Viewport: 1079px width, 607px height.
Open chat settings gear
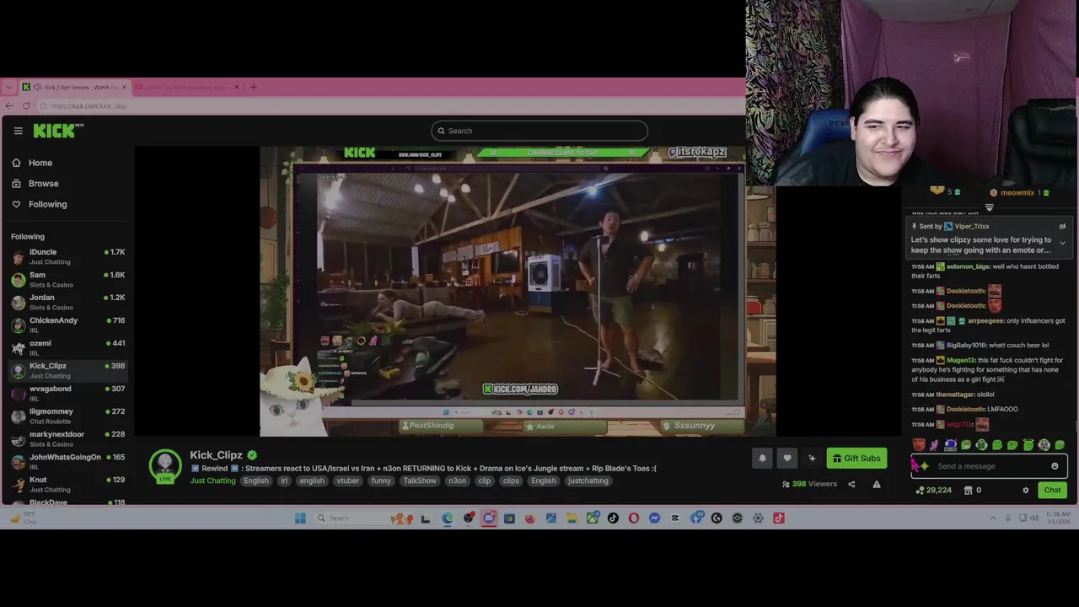[x=1025, y=490]
